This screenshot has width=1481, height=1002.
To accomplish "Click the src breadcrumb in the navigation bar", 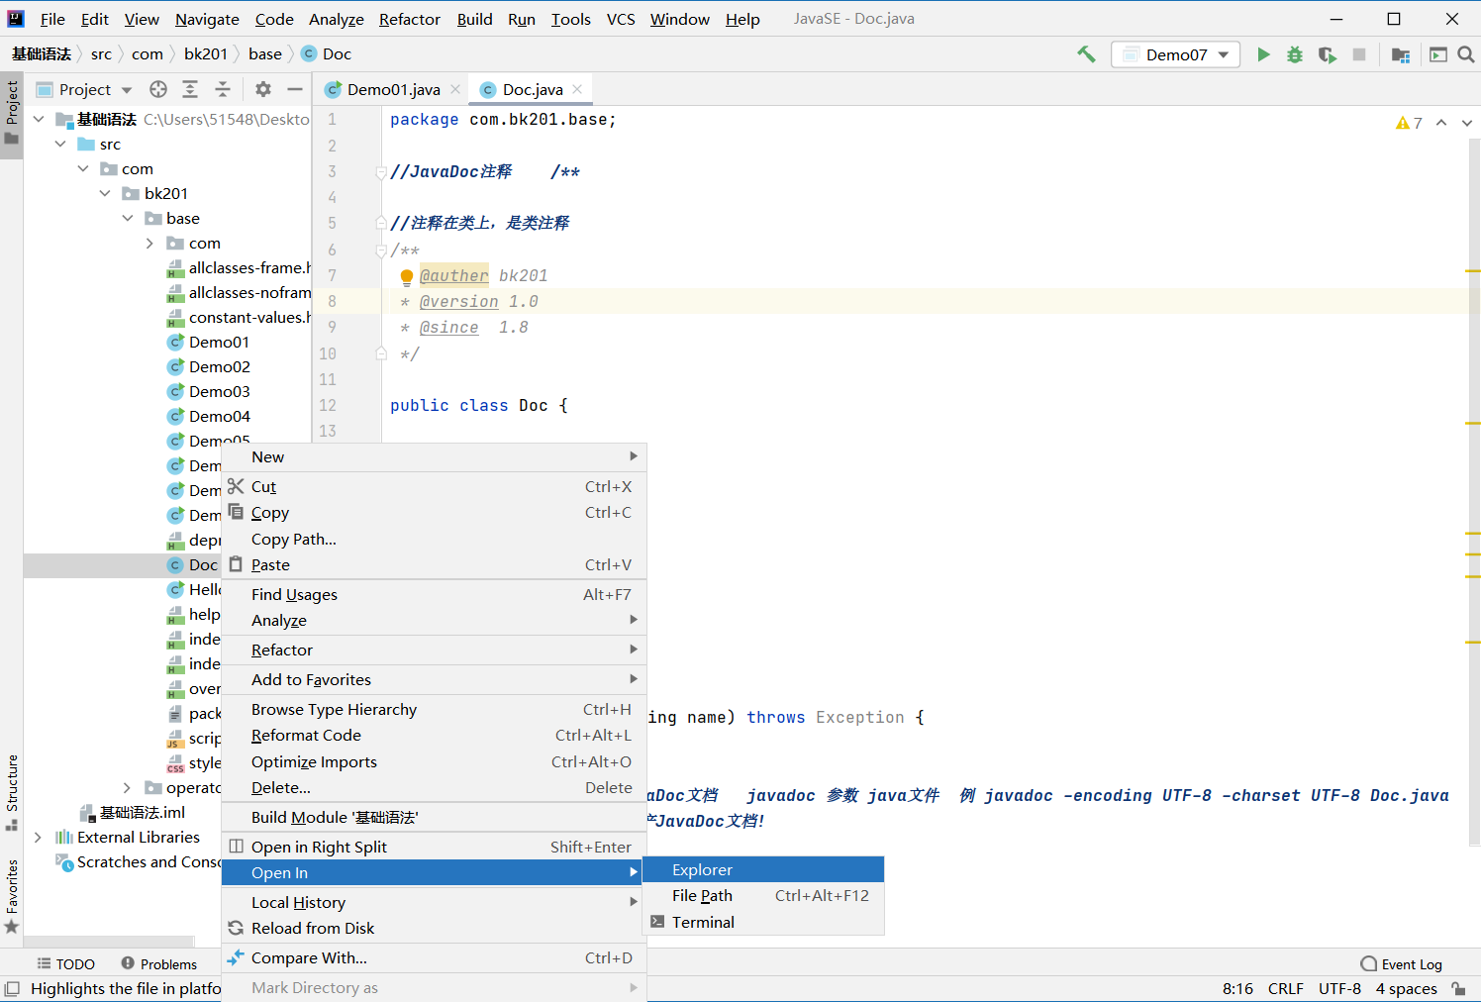I will click(x=101, y=54).
